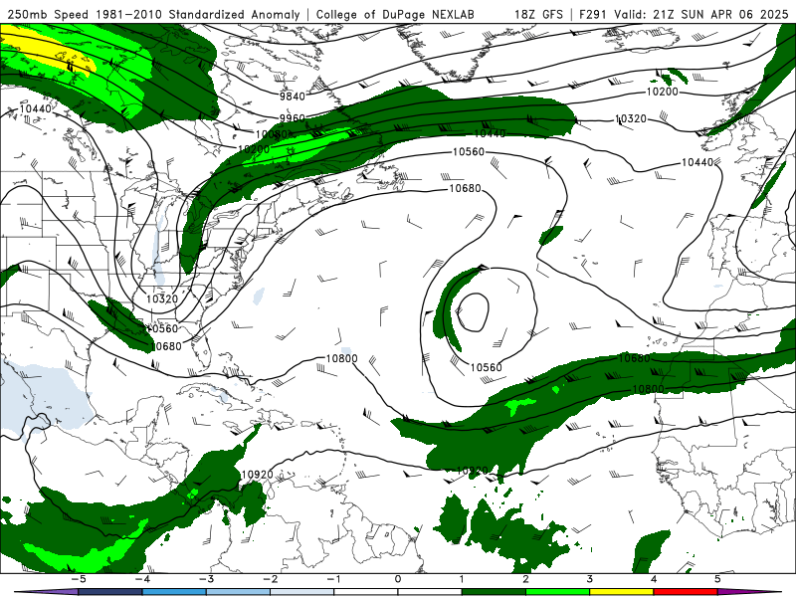Click the colorbar tick label '5'
796x597 pixels.
(x=717, y=579)
